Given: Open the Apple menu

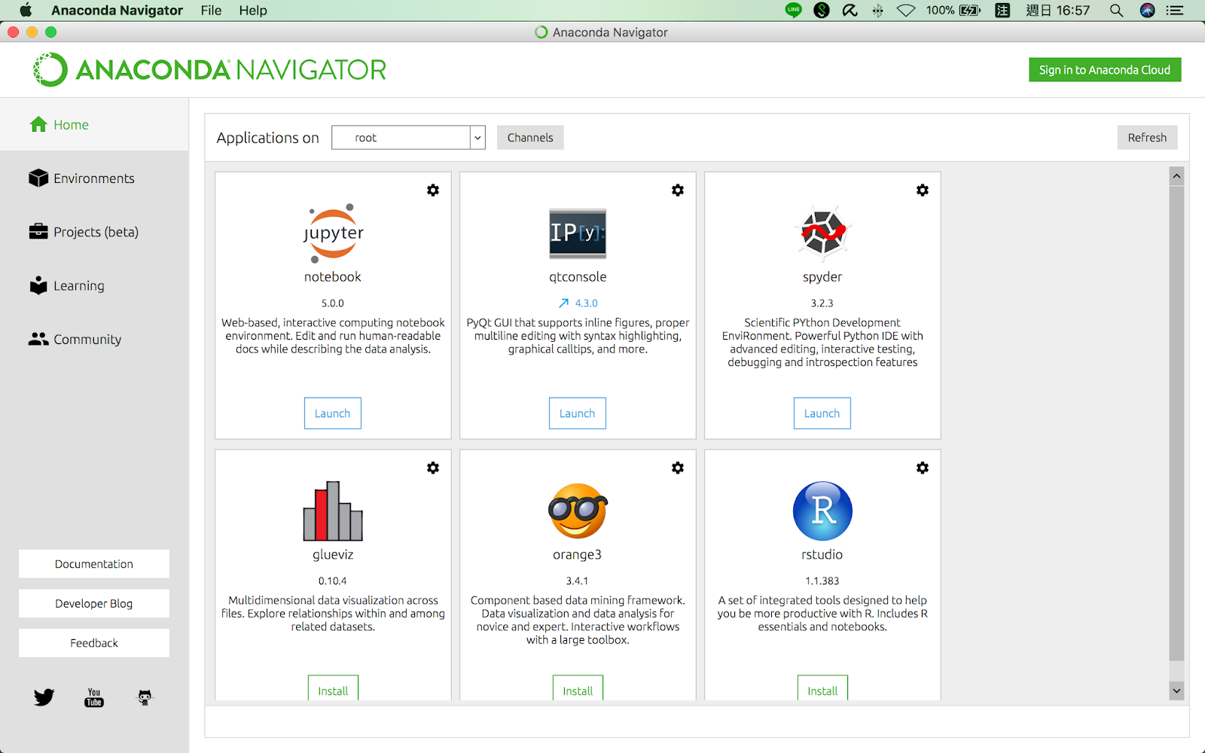Looking at the screenshot, I should [x=26, y=10].
